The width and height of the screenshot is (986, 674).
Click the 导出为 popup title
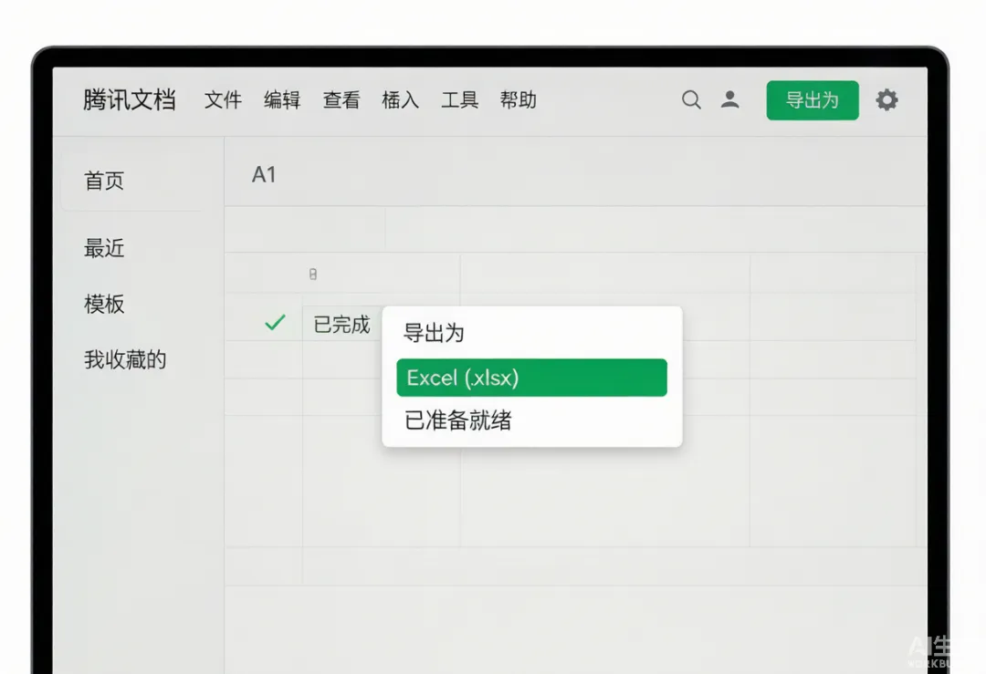coord(434,333)
